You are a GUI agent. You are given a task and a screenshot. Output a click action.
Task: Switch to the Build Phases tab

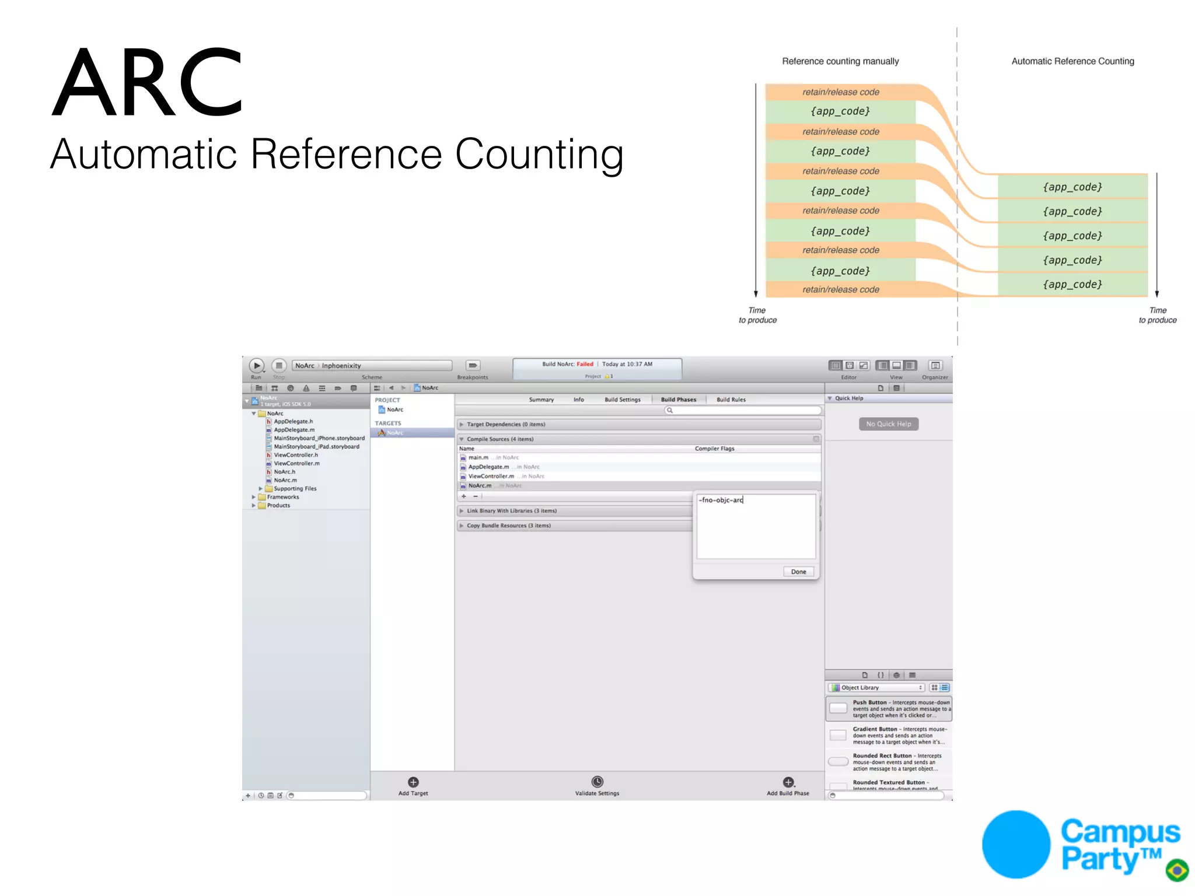[x=679, y=400]
